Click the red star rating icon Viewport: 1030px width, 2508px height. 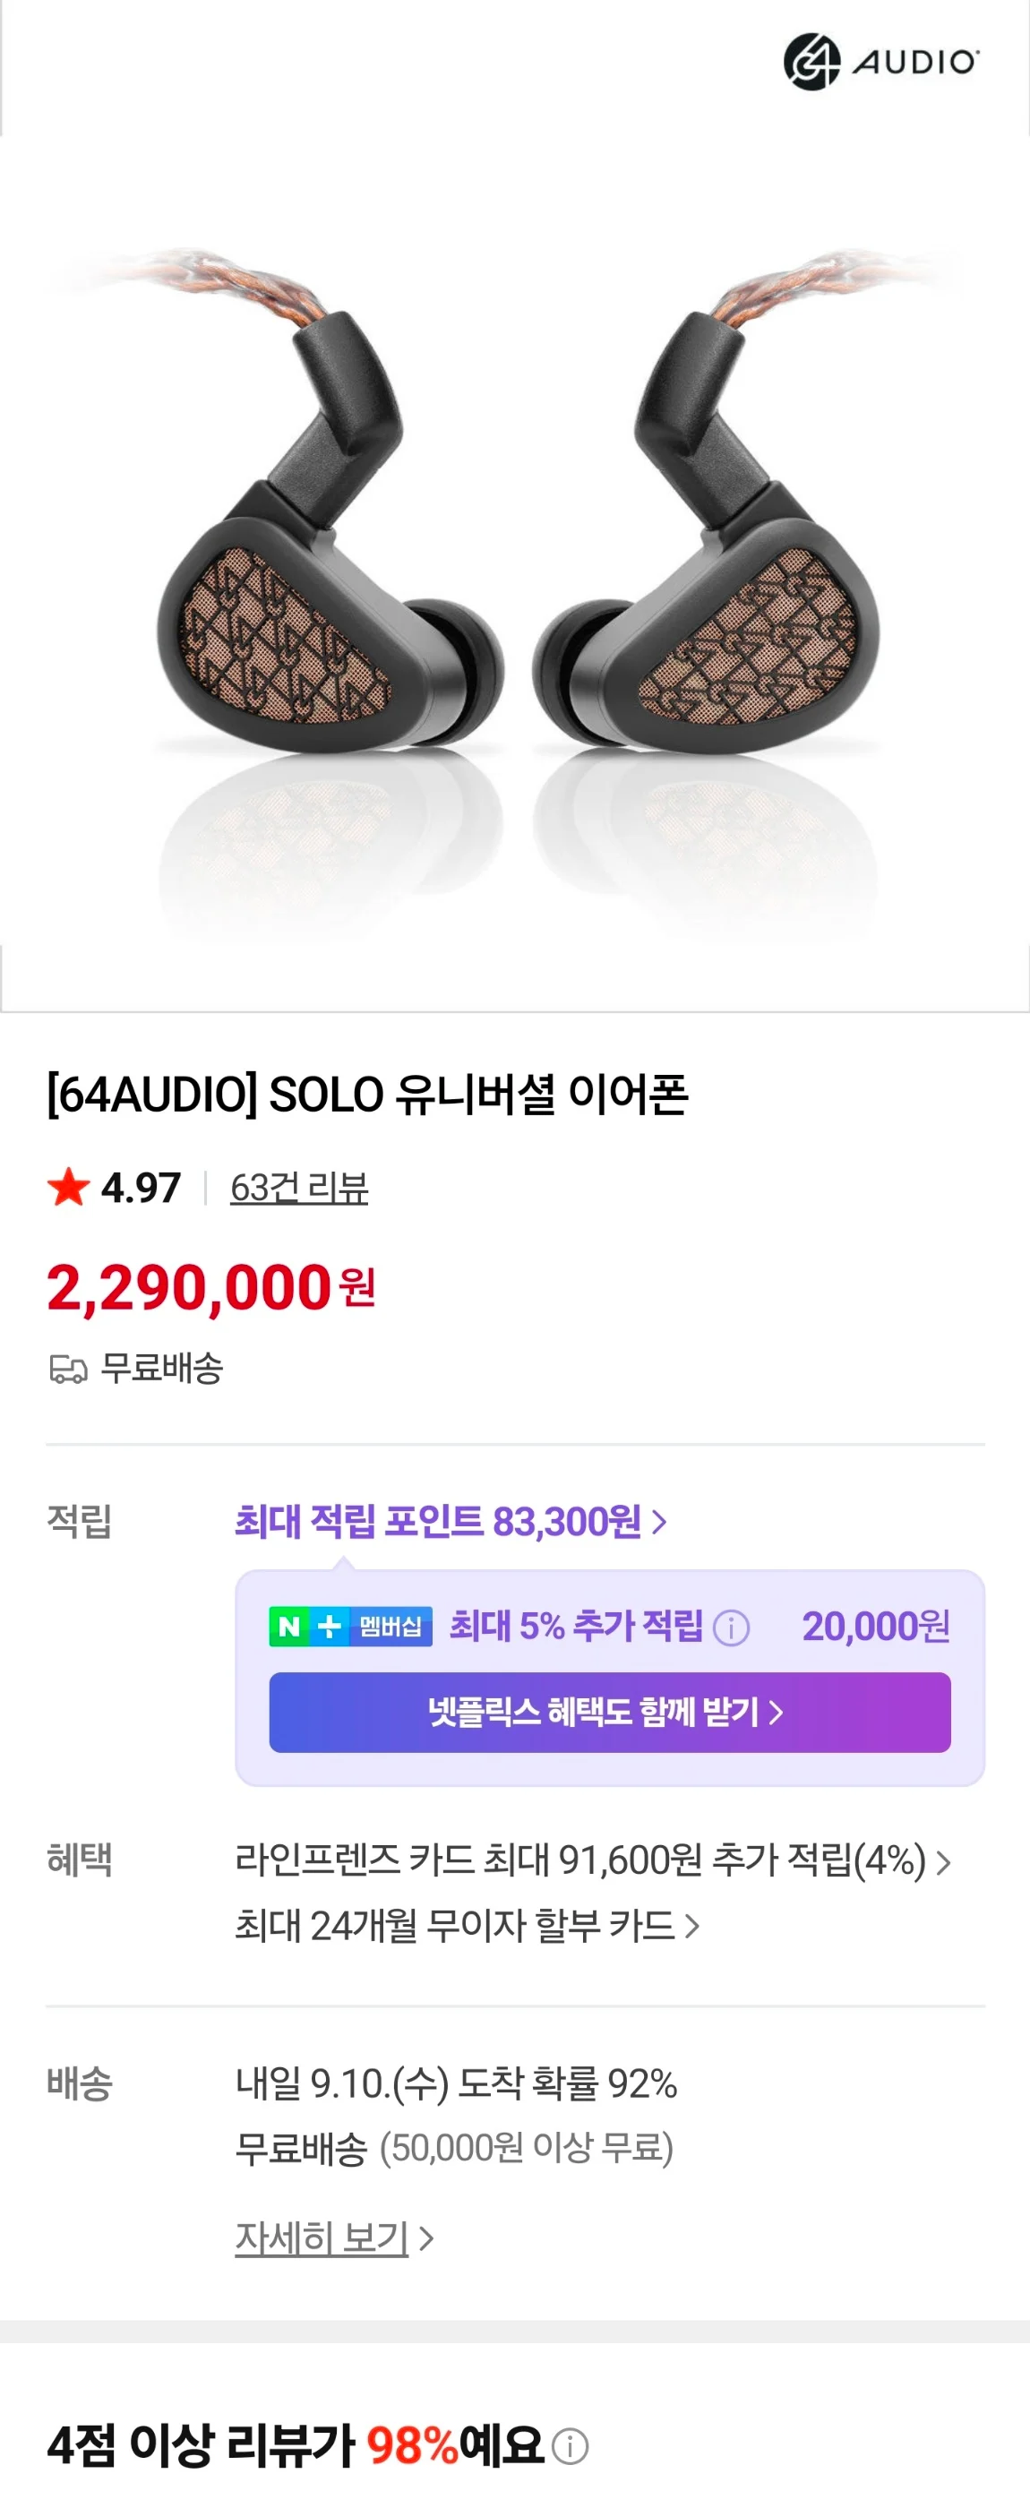(68, 1187)
